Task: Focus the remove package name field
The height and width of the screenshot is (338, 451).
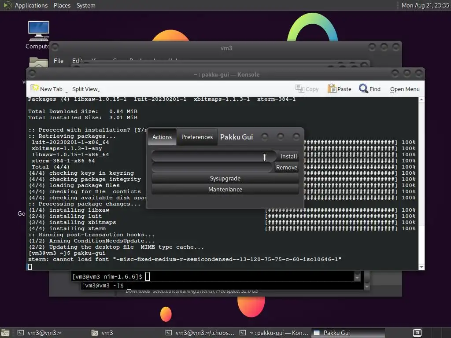Action: [x=212, y=167]
